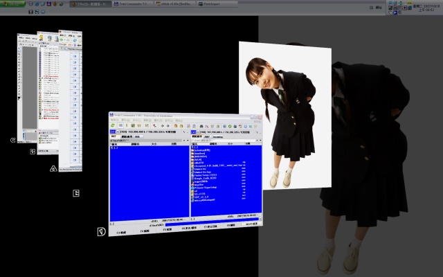
Task: Sort the right panel by the 大小 size column
Action: coord(230,143)
